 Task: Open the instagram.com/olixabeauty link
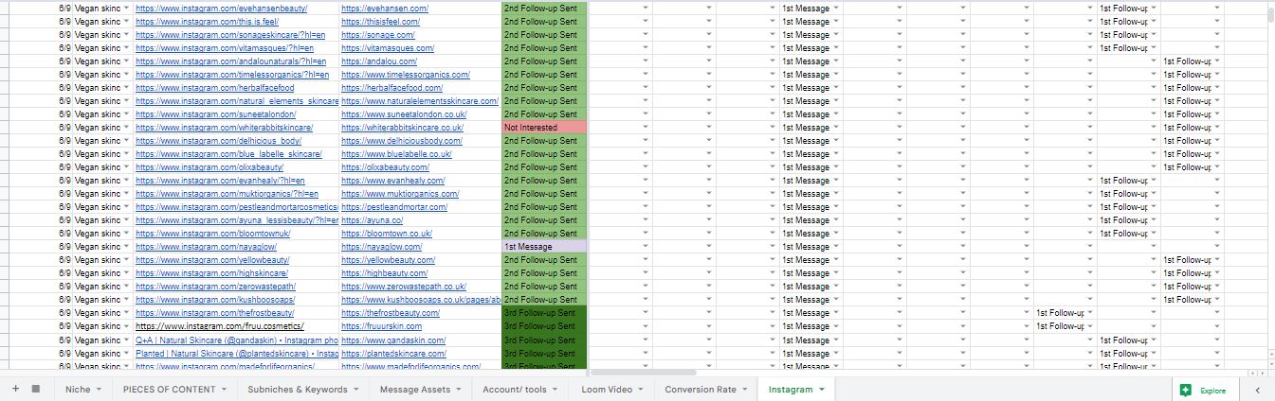tap(209, 167)
